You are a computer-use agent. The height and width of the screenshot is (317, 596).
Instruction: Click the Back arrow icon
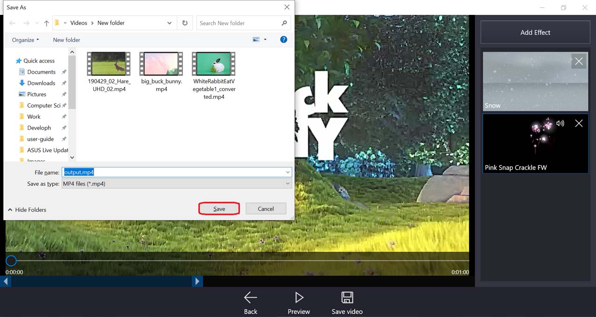click(250, 297)
